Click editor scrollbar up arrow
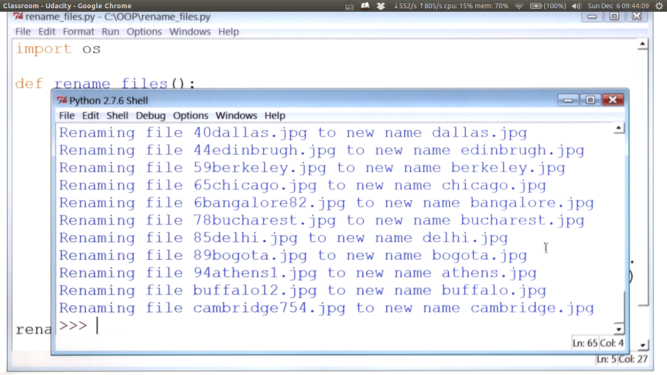Viewport: 667px width, 375px height. (x=643, y=44)
